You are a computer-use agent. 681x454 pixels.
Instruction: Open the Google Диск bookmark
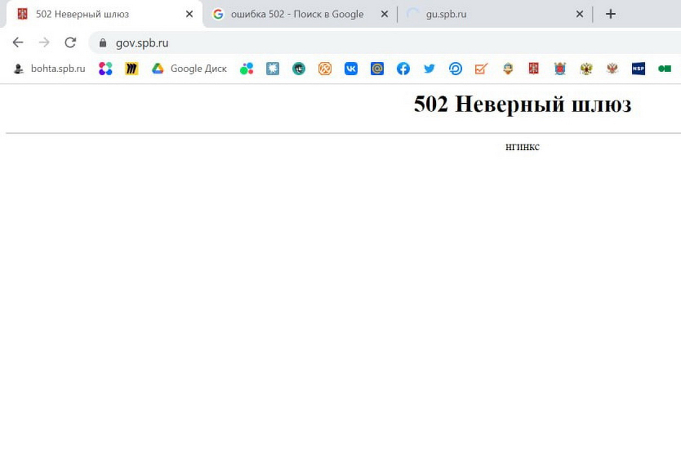point(189,69)
